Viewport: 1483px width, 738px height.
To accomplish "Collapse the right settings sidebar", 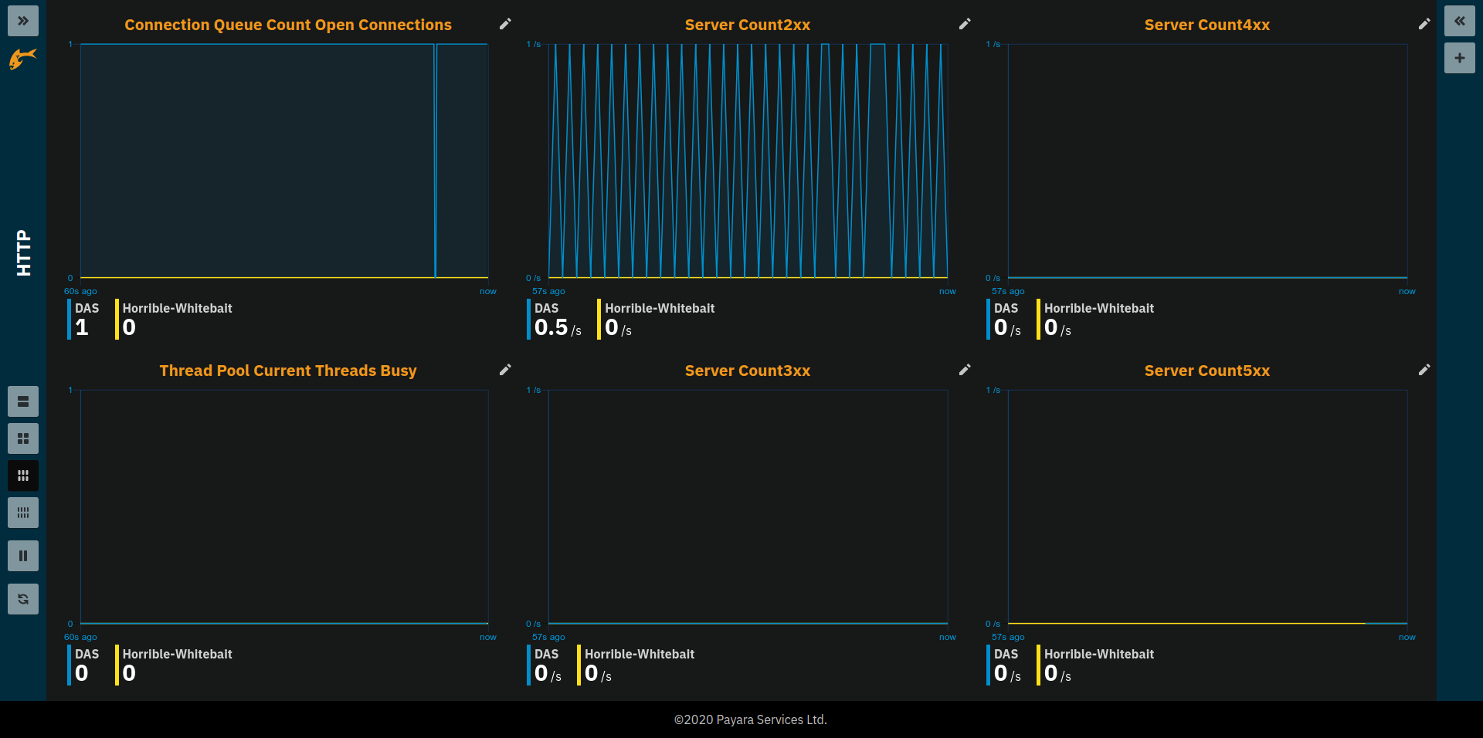I will pyautogui.click(x=1459, y=21).
